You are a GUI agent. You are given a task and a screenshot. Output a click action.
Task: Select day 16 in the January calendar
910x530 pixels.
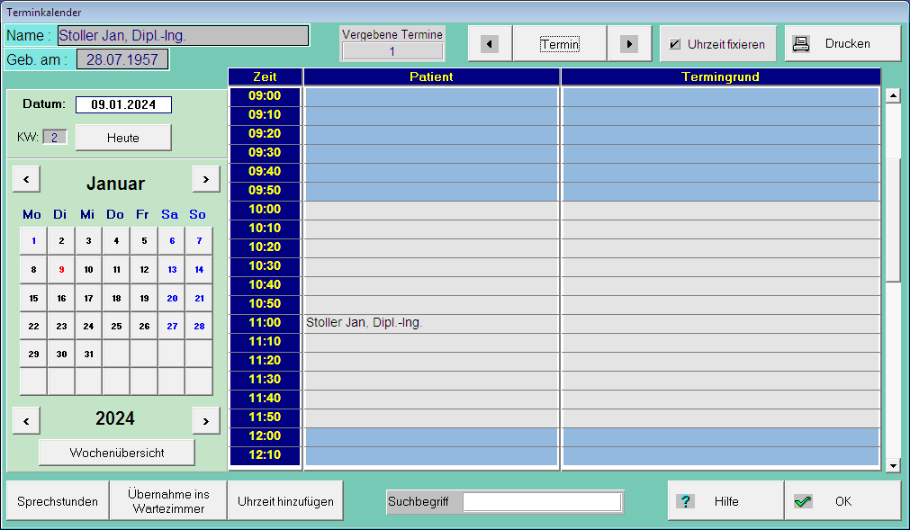[61, 299]
